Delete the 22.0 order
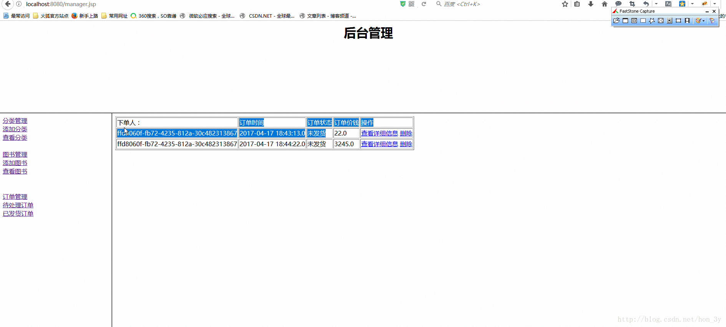Image resolution: width=726 pixels, height=327 pixels. coord(406,133)
